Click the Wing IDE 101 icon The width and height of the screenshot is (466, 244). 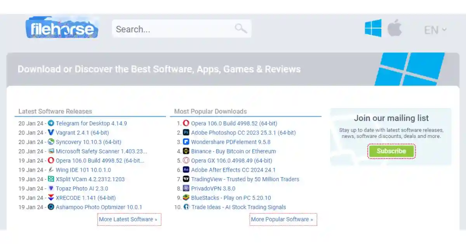coord(51,170)
